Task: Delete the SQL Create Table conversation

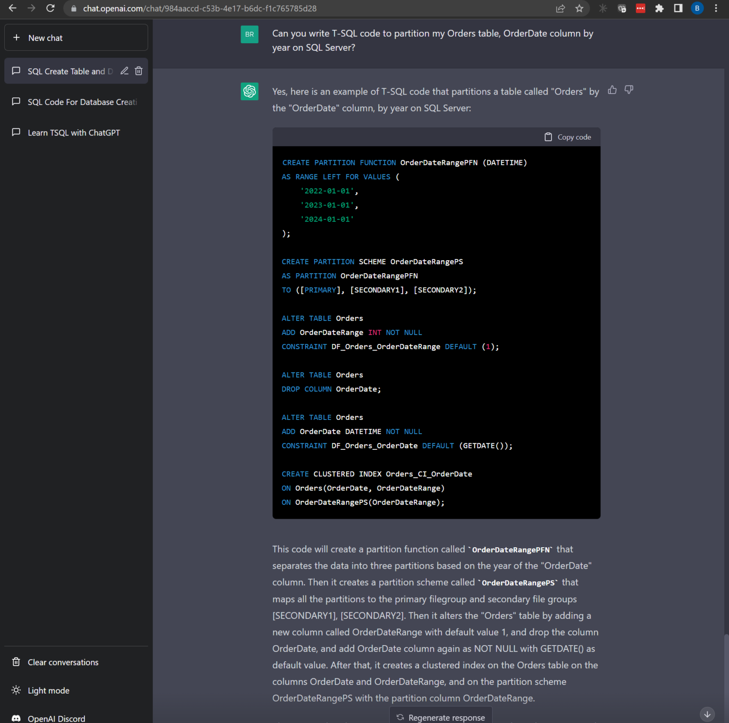Action: point(138,71)
